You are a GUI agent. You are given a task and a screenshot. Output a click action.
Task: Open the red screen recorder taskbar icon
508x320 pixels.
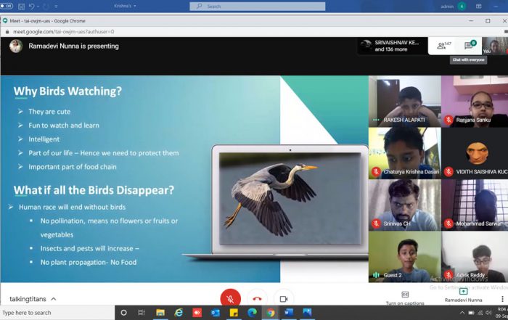197,313
